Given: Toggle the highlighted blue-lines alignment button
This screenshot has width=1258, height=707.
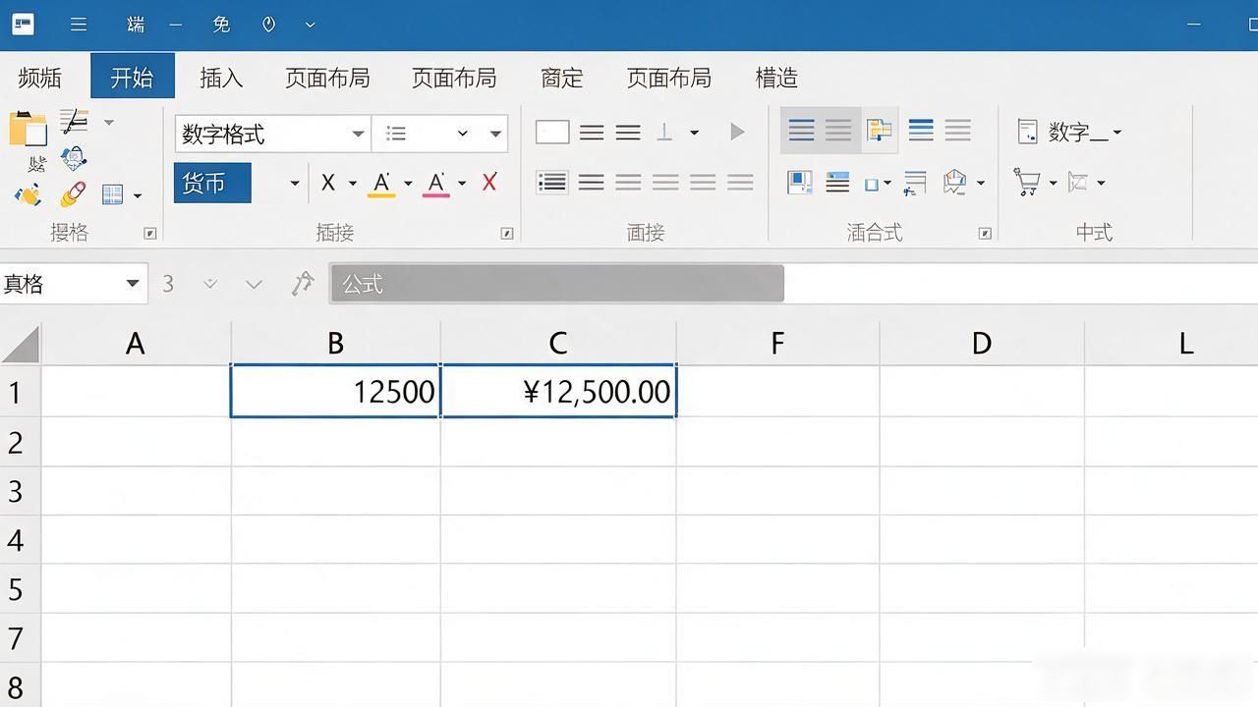Looking at the screenshot, I should click(x=802, y=131).
